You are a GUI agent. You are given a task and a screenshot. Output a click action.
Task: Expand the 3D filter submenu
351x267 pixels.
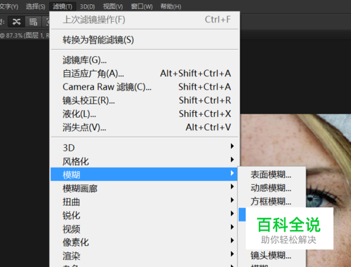[145, 148]
